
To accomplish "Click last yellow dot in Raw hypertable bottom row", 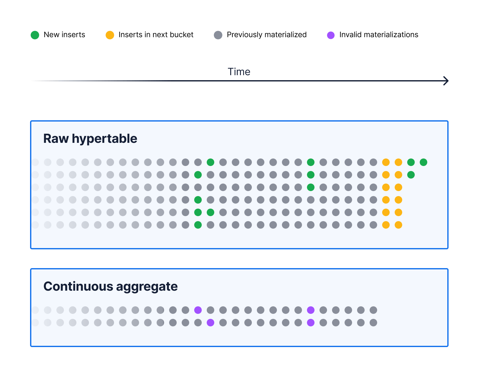I will (398, 225).
